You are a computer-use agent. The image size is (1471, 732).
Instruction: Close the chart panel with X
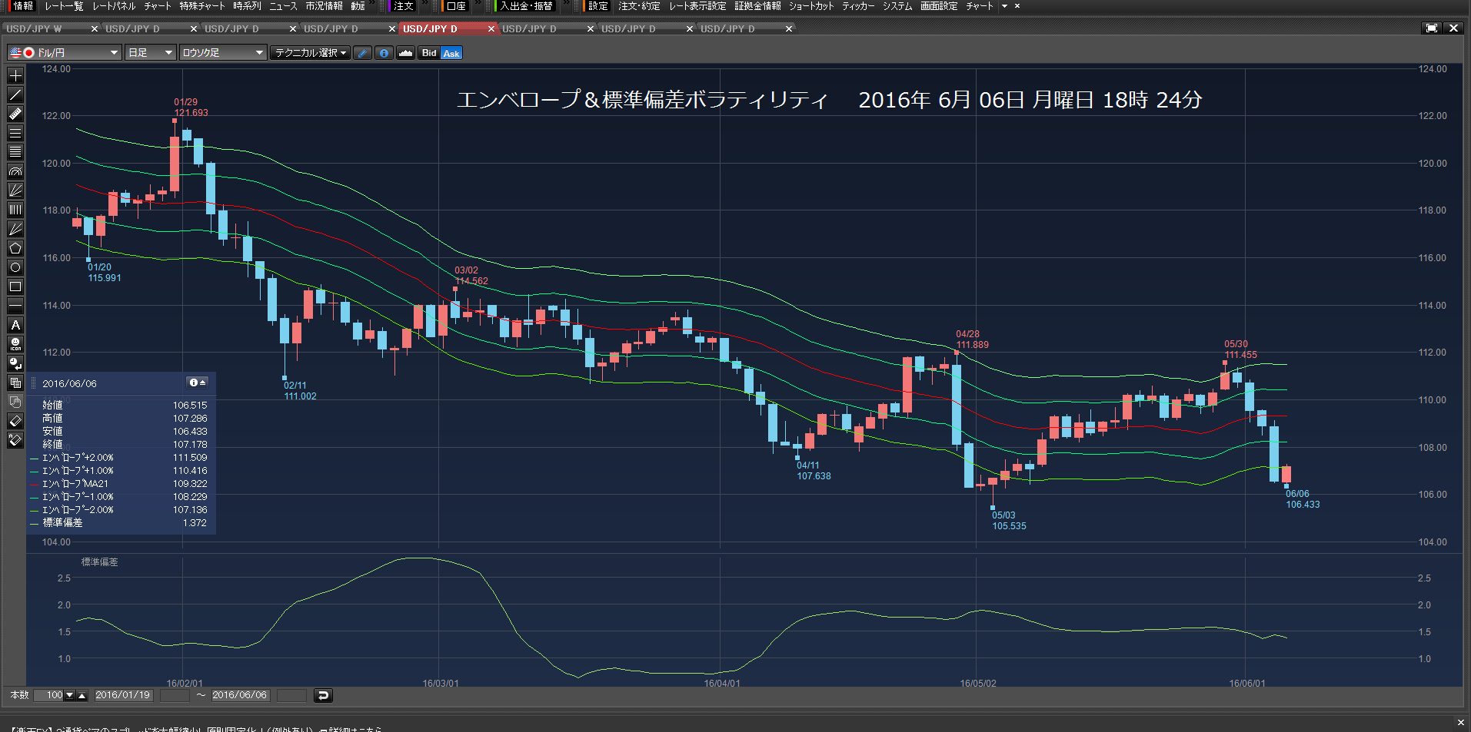(x=1453, y=28)
